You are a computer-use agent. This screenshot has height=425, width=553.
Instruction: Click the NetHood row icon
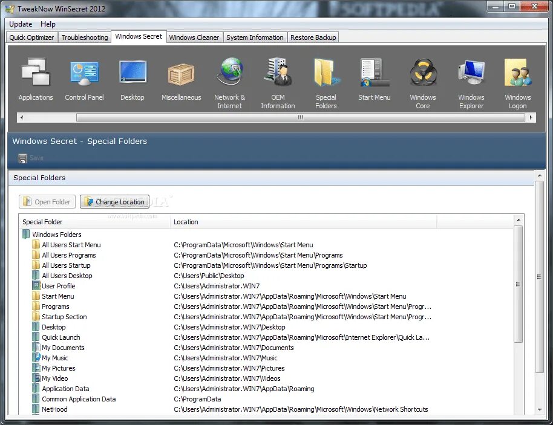36,409
